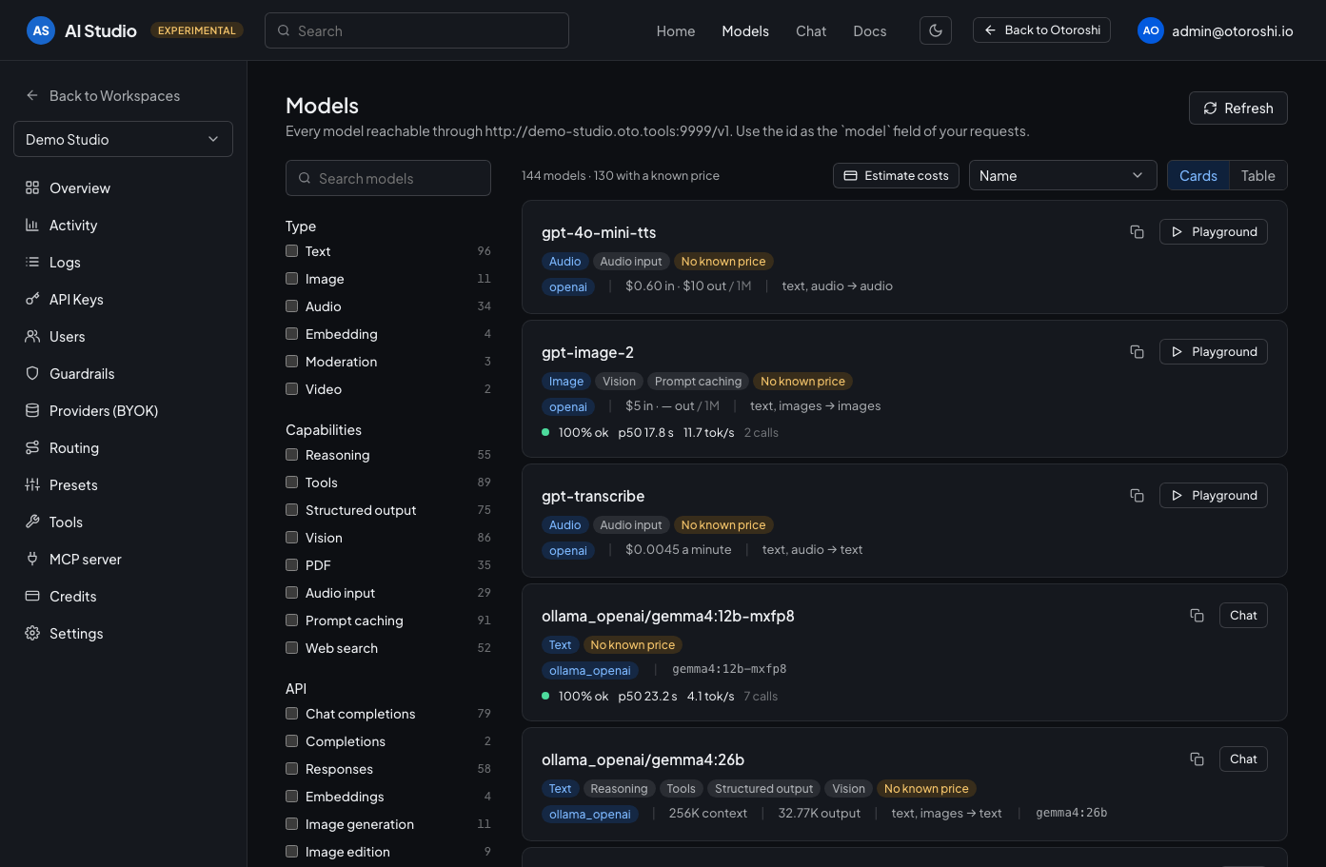Click Back to Workspaces link
The image size is (1326, 867).
tap(103, 96)
